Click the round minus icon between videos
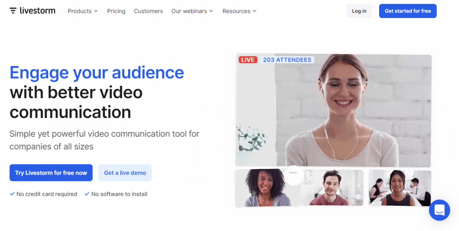This screenshot has height=231, width=459. click(294, 175)
